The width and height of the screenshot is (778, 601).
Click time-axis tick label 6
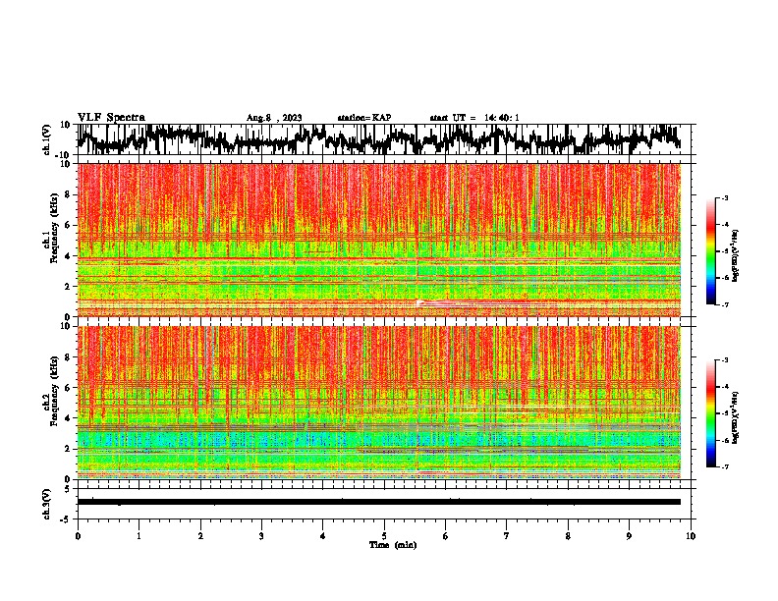[446, 536]
